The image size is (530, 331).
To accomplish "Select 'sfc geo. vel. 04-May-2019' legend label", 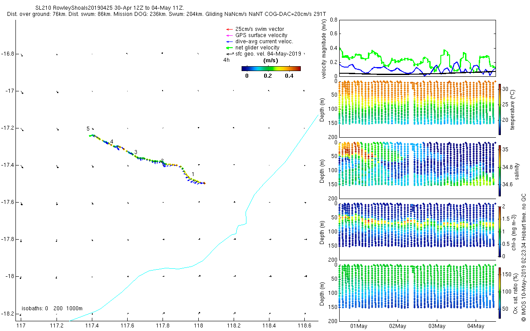I will [x=268, y=53].
